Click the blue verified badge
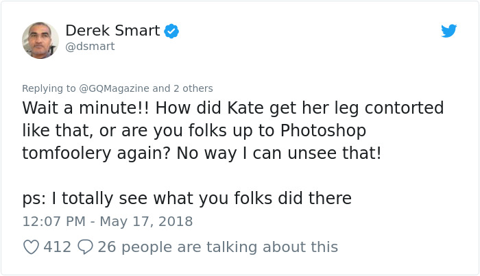480x276 pixels. (173, 31)
